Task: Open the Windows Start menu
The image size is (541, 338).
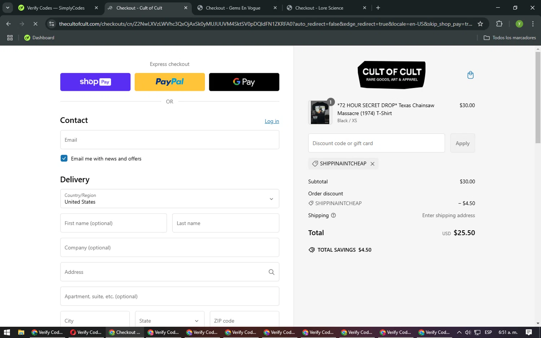Action: [x=7, y=332]
